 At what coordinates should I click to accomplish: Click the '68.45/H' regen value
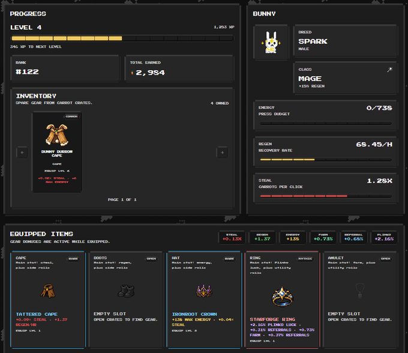click(x=374, y=144)
